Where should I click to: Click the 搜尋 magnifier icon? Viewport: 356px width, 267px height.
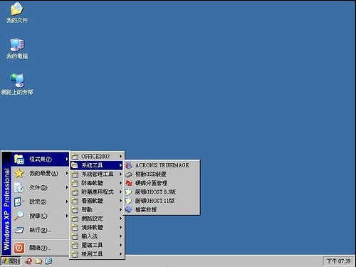[19, 216]
